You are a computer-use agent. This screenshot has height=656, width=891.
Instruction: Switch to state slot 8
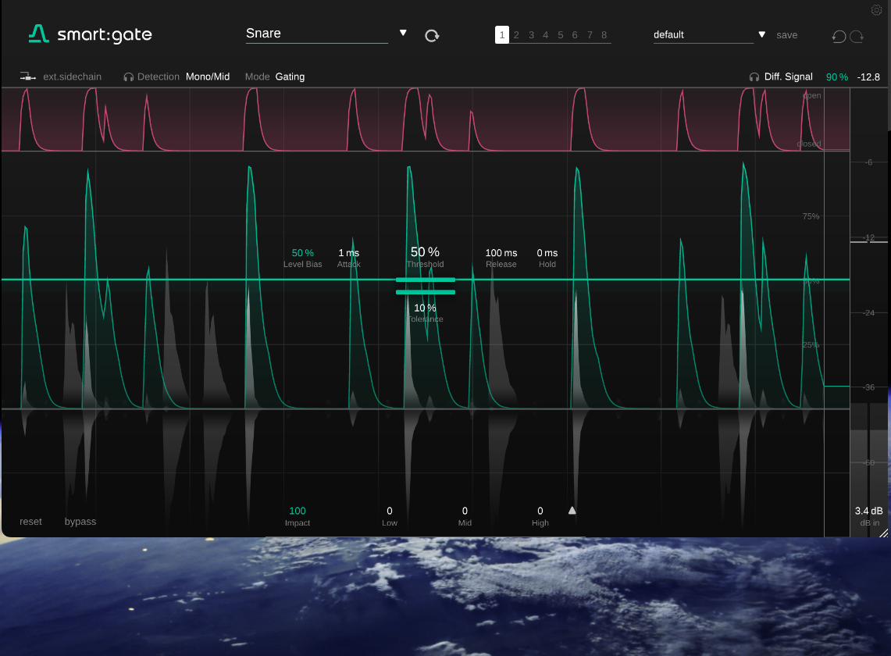coord(604,35)
